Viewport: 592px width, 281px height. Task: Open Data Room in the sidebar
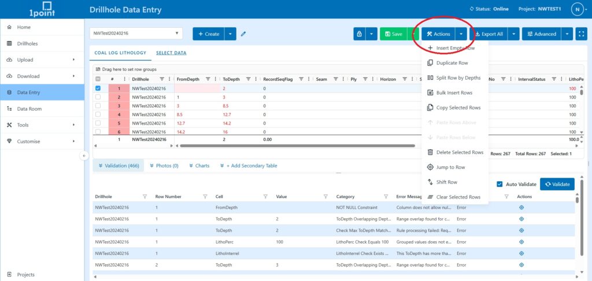tap(29, 108)
